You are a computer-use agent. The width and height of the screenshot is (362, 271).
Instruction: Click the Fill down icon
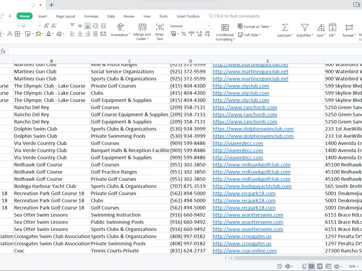click(x=332, y=27)
